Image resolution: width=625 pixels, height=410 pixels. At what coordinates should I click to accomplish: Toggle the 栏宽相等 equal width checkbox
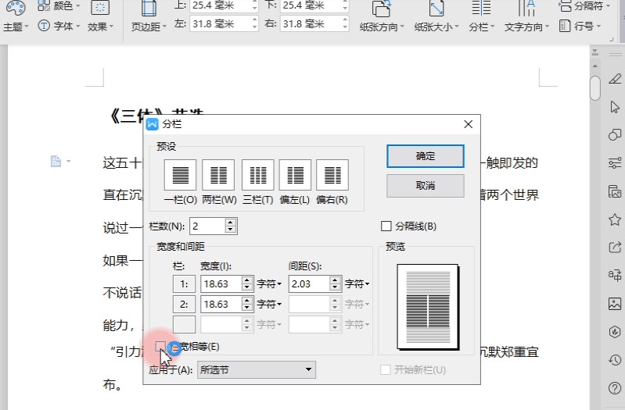pyautogui.click(x=160, y=346)
